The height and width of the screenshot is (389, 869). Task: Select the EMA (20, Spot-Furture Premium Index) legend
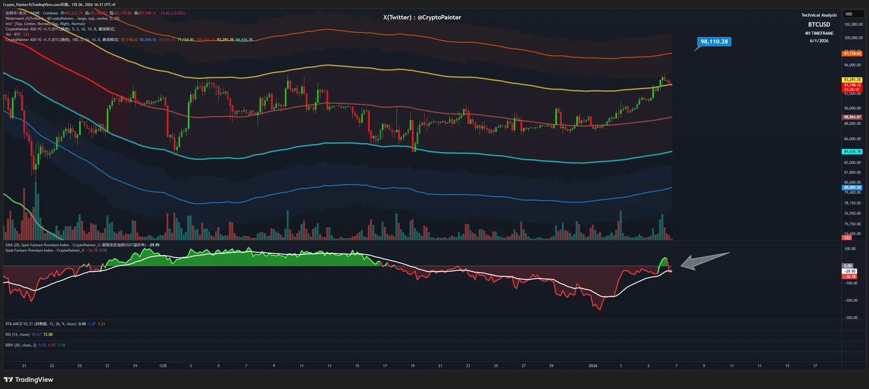coord(82,245)
